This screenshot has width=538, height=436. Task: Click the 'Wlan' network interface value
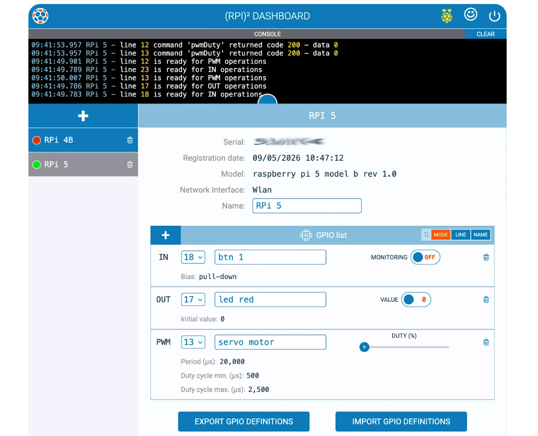pyautogui.click(x=262, y=190)
